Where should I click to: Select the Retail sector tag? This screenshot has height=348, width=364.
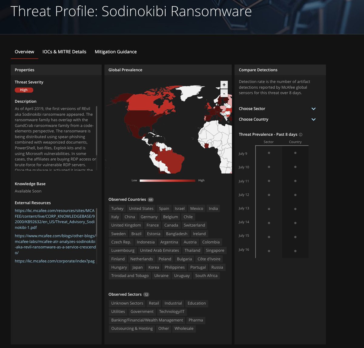click(154, 303)
